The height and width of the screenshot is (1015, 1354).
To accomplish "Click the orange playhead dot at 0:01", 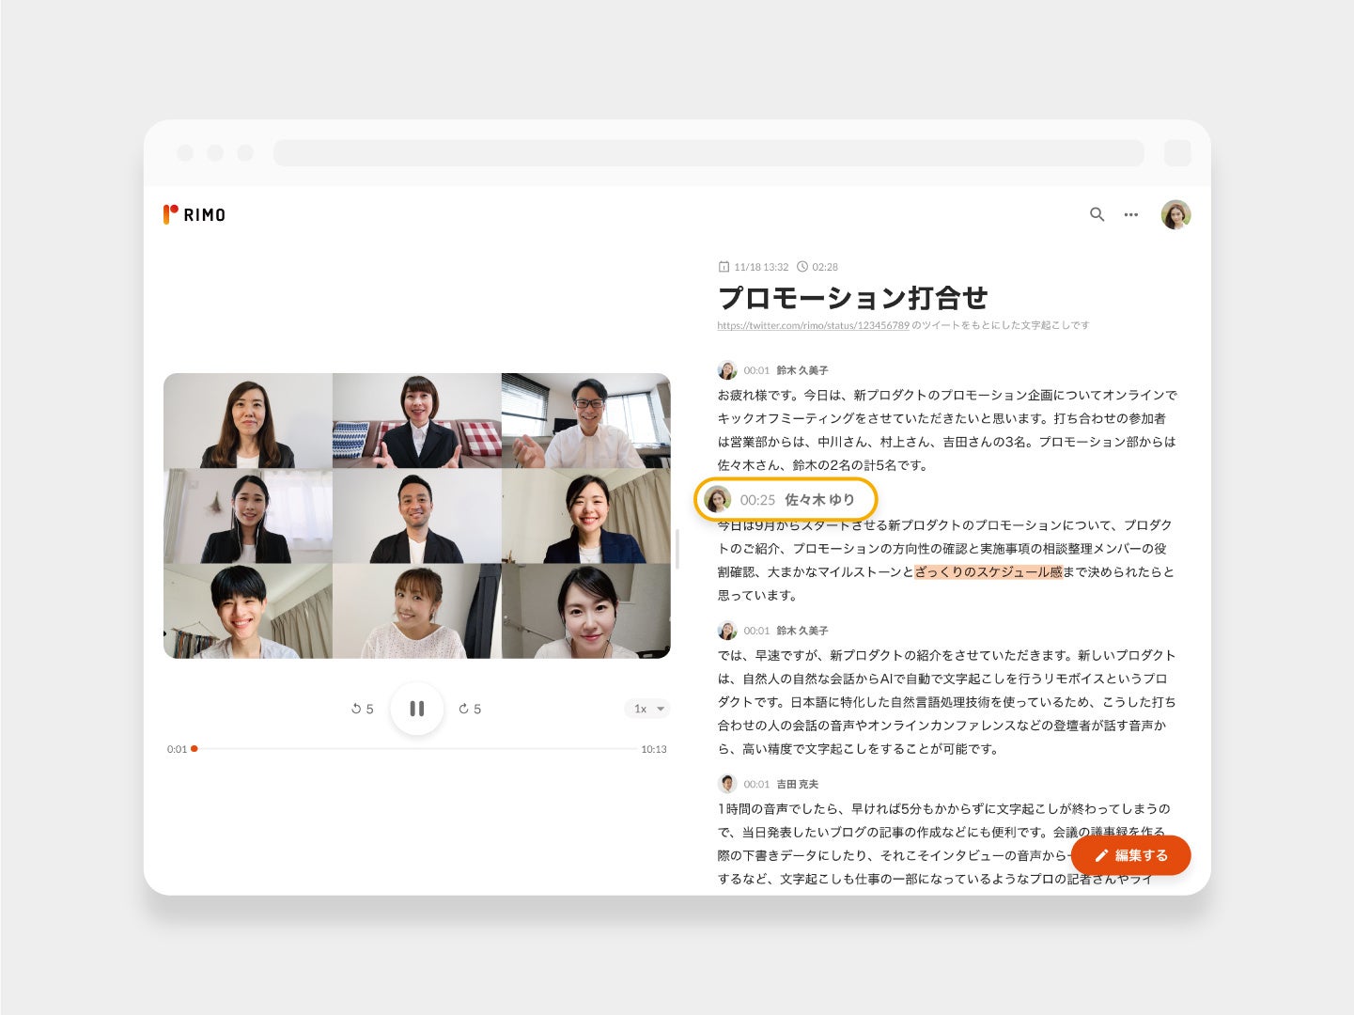I will pyautogui.click(x=195, y=749).
